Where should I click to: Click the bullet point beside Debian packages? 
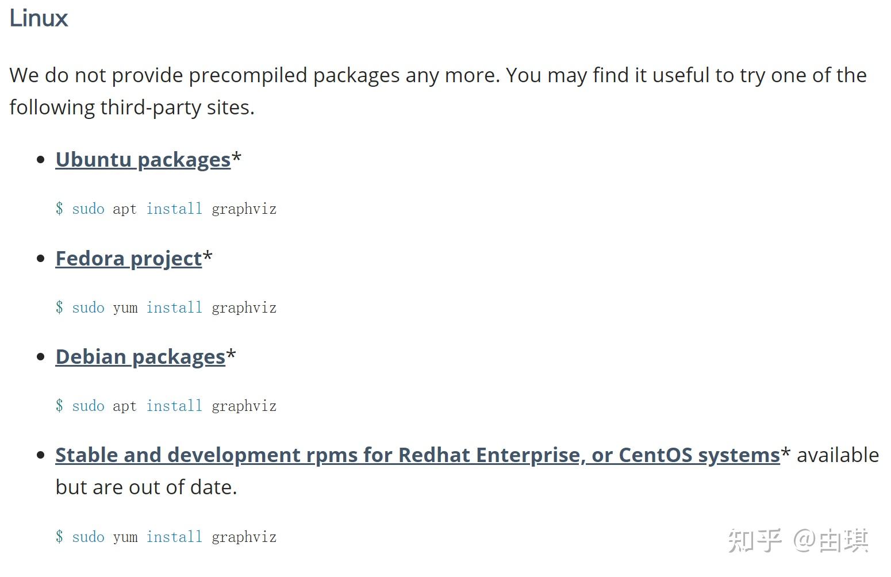40,357
